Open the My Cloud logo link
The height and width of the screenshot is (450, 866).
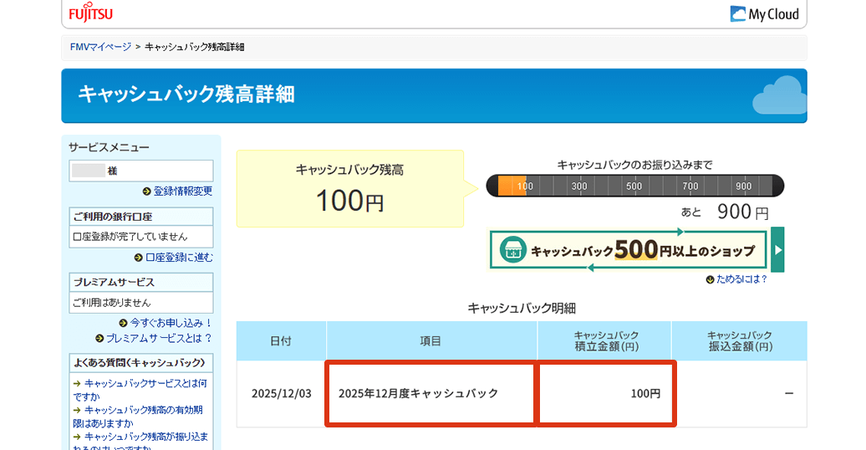coord(764,14)
